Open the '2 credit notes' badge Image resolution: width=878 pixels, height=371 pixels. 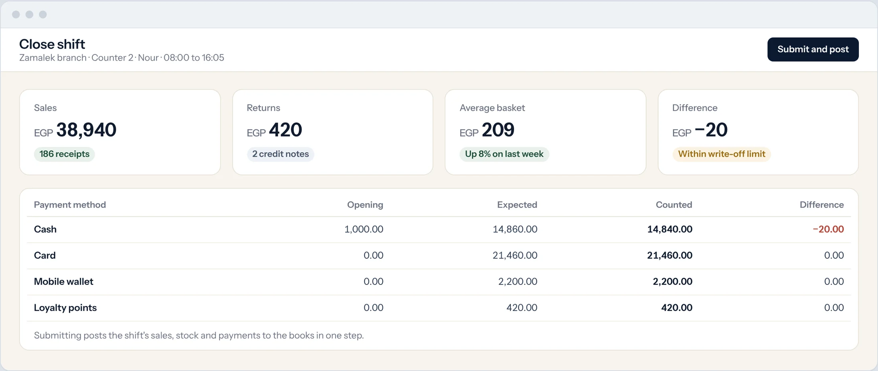tap(281, 154)
